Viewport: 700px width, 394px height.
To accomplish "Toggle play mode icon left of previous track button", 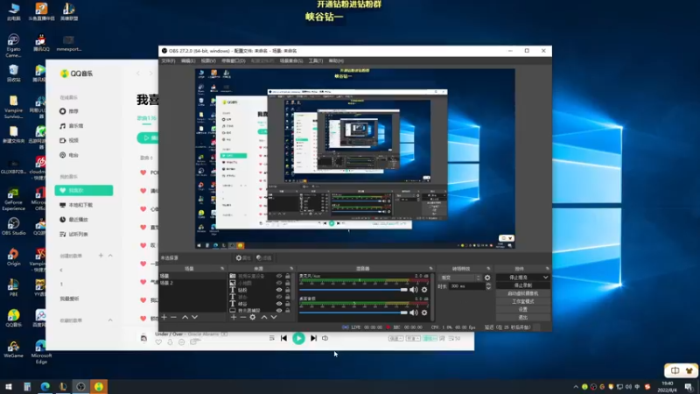I will (x=272, y=338).
